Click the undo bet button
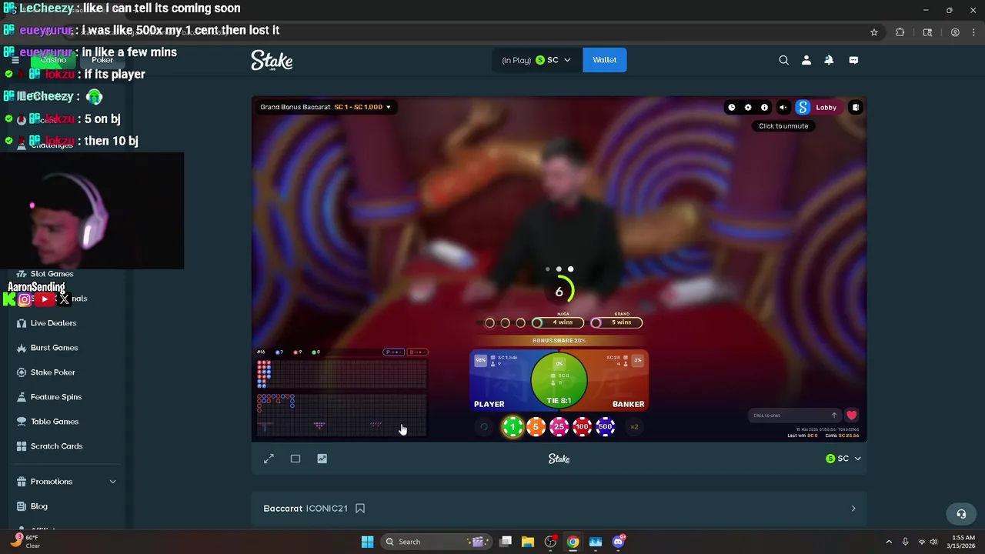Screen dimensions: 985x554 click(483, 427)
